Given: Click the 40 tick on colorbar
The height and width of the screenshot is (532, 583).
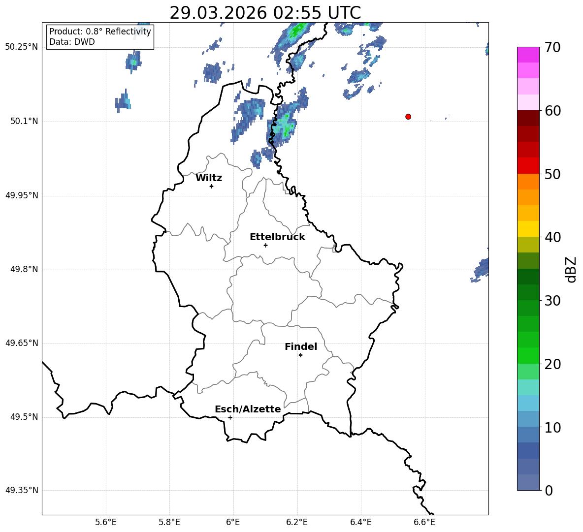Looking at the screenshot, I should click(552, 237).
